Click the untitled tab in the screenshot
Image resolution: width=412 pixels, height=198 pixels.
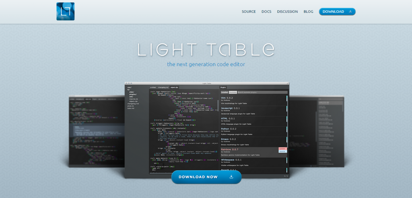pyautogui.click(x=153, y=87)
